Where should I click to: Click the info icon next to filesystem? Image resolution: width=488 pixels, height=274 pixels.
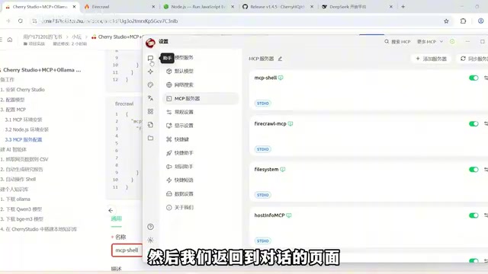283,169
